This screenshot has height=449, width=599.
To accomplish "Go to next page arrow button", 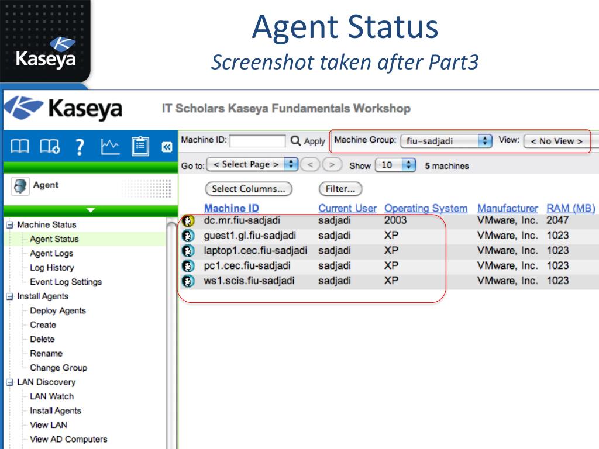I will (332, 165).
